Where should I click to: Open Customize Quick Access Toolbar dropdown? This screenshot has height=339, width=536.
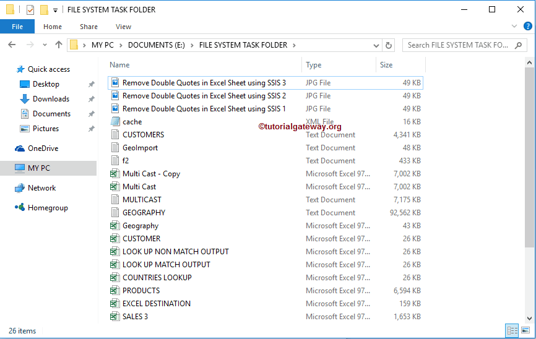(x=55, y=10)
